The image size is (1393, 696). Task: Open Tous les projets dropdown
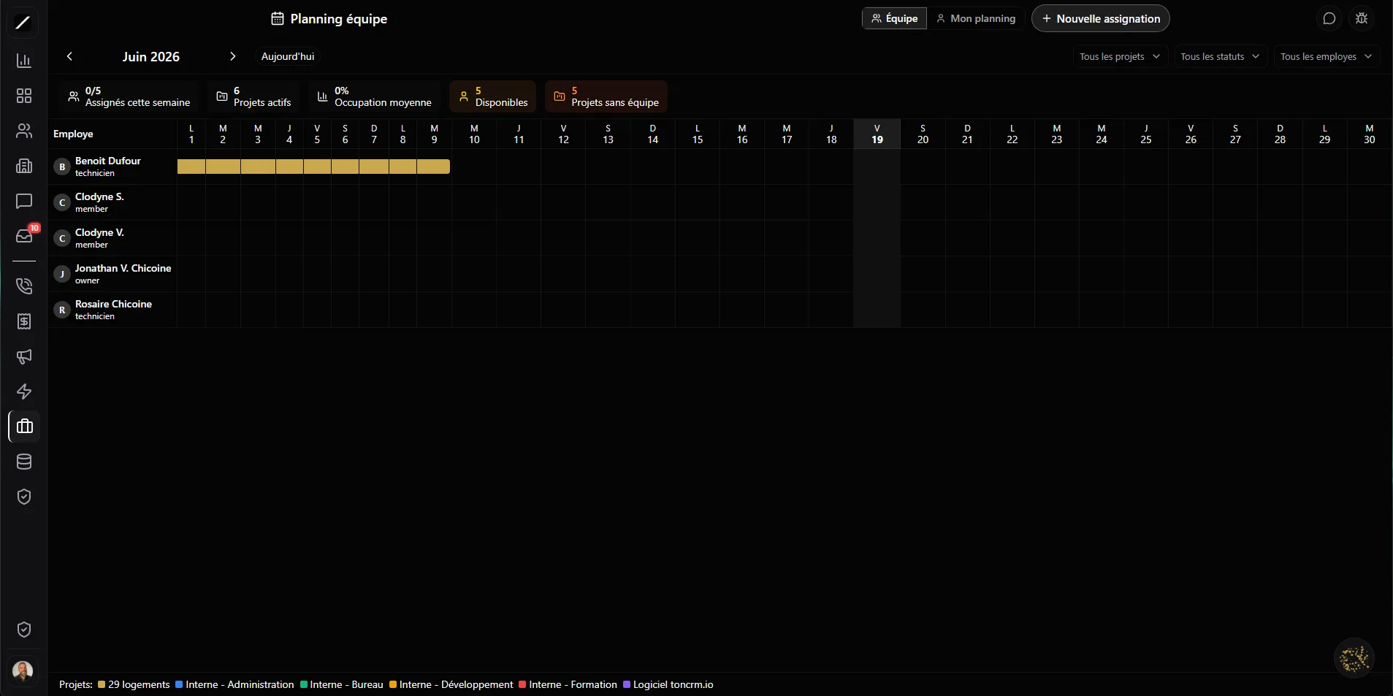point(1120,56)
